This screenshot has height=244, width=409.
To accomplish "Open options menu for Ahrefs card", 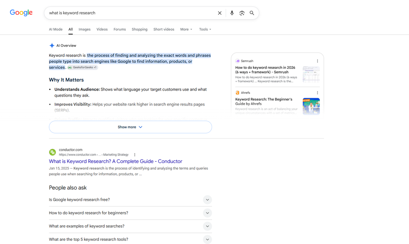I will [x=318, y=93].
